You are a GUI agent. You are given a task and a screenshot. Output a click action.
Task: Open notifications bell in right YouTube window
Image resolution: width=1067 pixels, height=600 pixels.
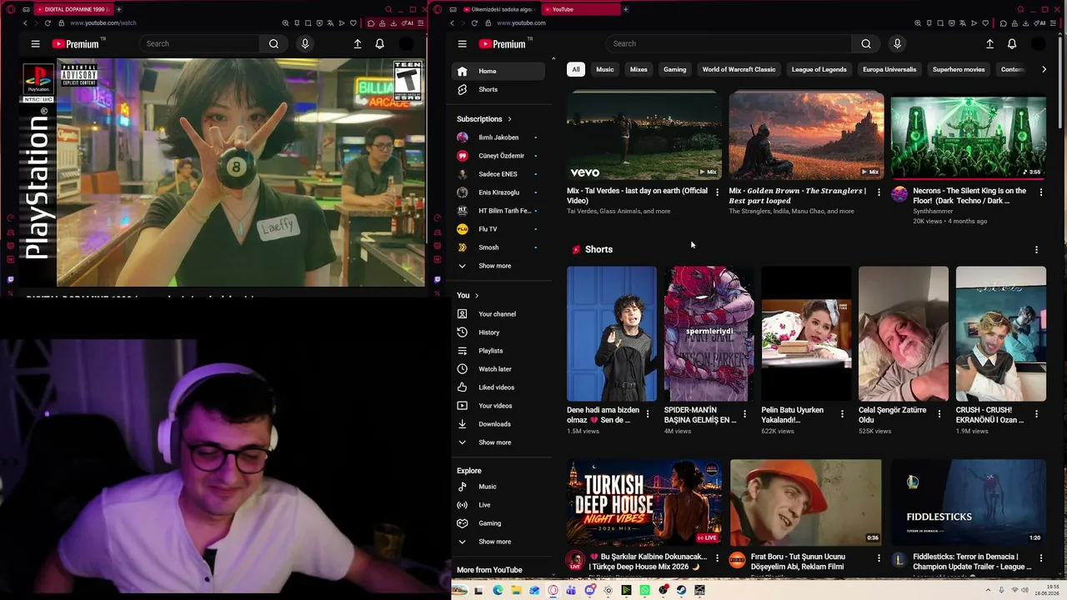1012,44
